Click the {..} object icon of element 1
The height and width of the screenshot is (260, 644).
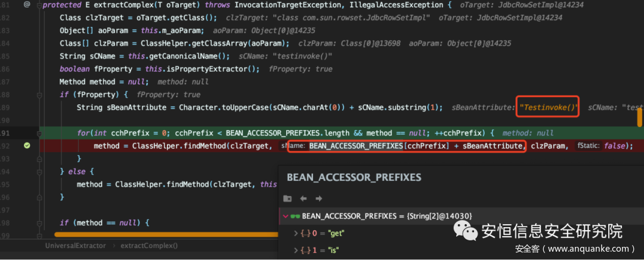[305, 250]
